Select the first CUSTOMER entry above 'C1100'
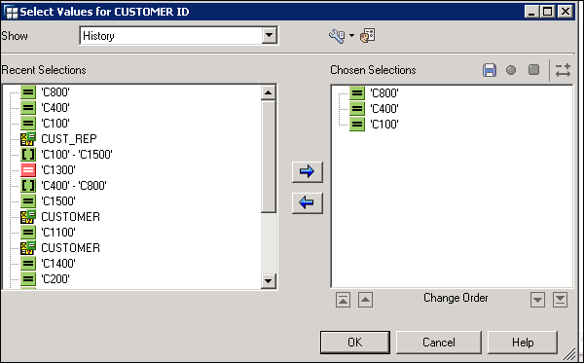 [70, 217]
